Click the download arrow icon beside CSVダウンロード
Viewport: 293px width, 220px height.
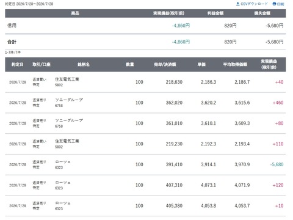(x=238, y=4)
